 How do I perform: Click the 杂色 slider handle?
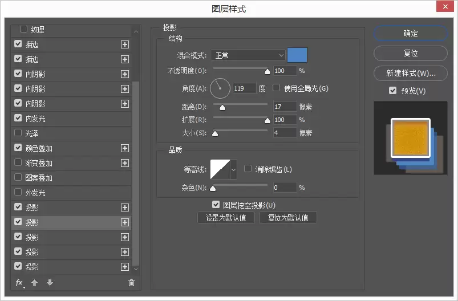coord(213,188)
